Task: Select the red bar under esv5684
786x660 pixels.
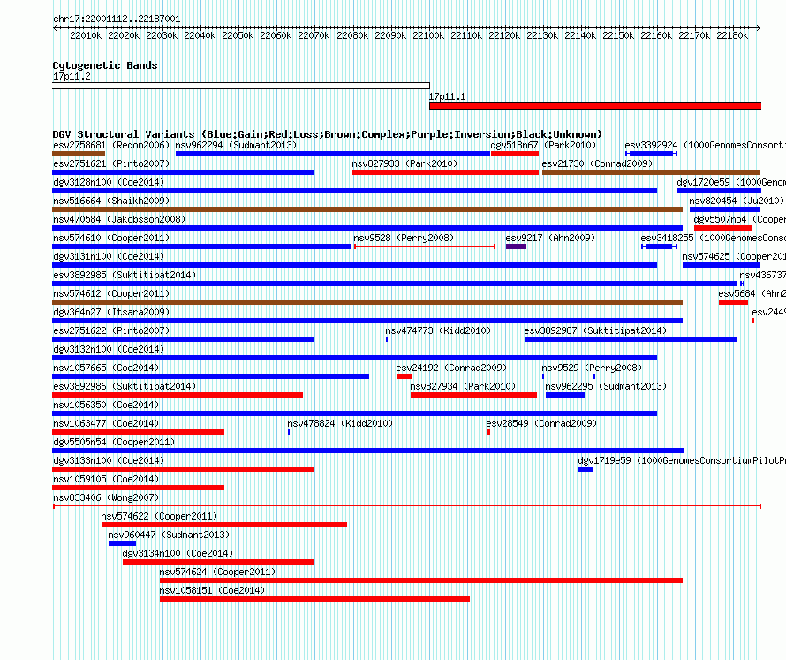Action: coord(733,302)
